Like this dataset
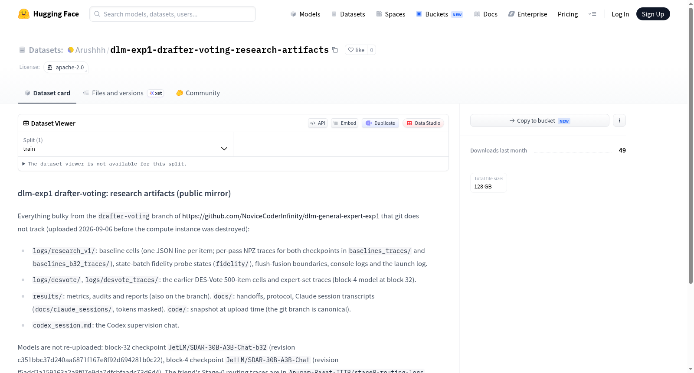The height and width of the screenshot is (373, 694). (356, 50)
